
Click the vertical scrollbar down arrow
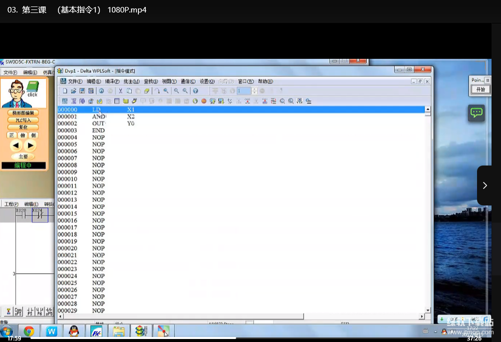tap(428, 310)
